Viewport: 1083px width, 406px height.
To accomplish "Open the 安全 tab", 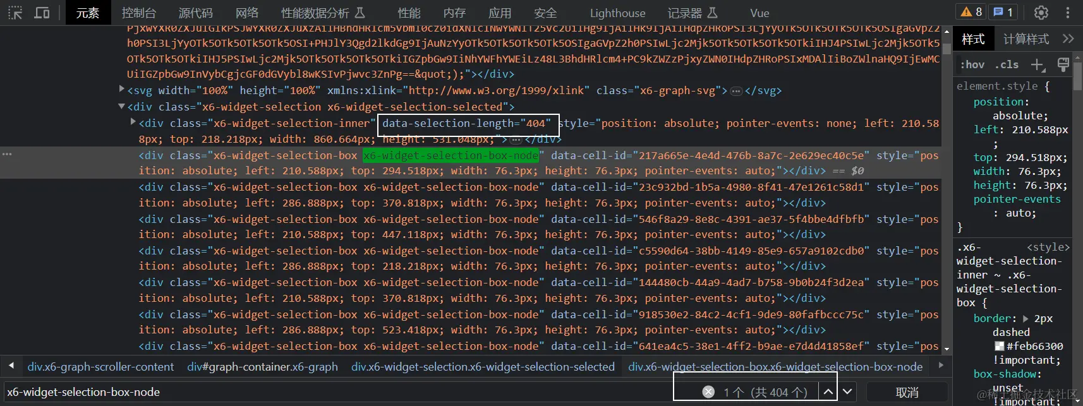I will [x=545, y=13].
